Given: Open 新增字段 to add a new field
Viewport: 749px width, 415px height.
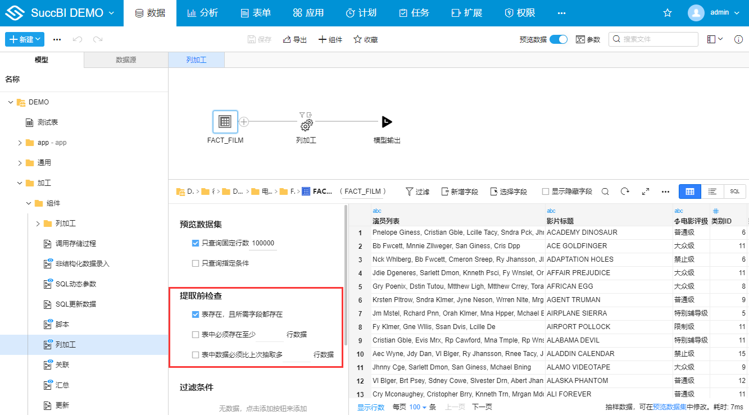Looking at the screenshot, I should coord(460,191).
